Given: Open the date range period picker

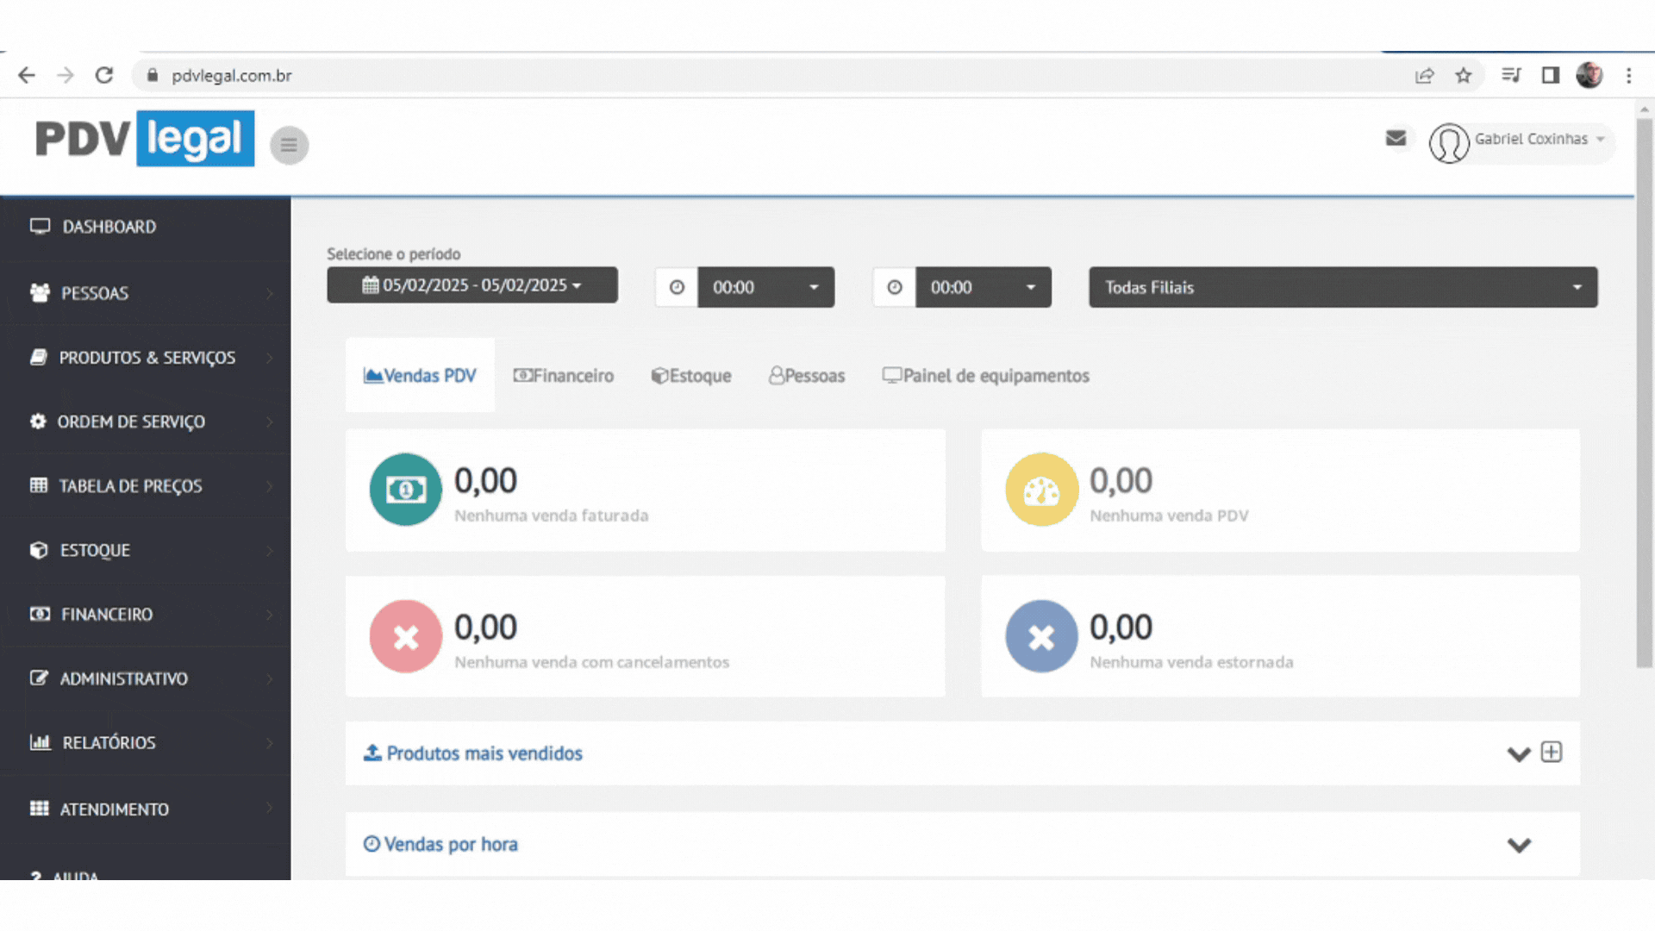Looking at the screenshot, I should (x=472, y=285).
